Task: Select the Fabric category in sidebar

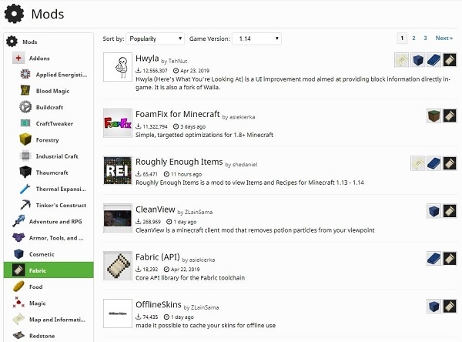Action: [x=49, y=270]
